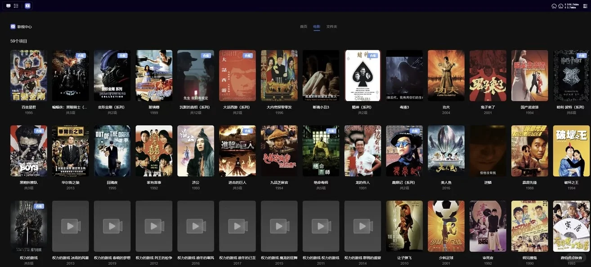Click the 影视中心 title text

point(24,27)
